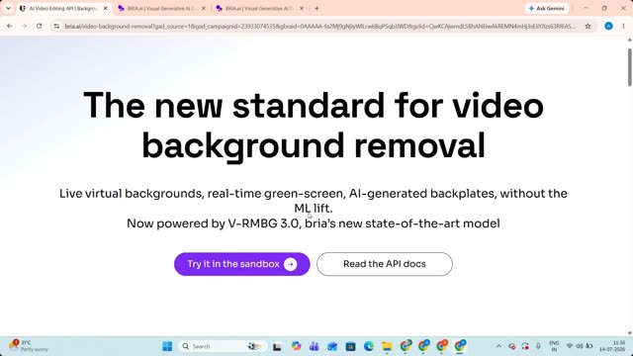Open File Explorer from the taskbar
633x356 pixels.
(x=387, y=346)
